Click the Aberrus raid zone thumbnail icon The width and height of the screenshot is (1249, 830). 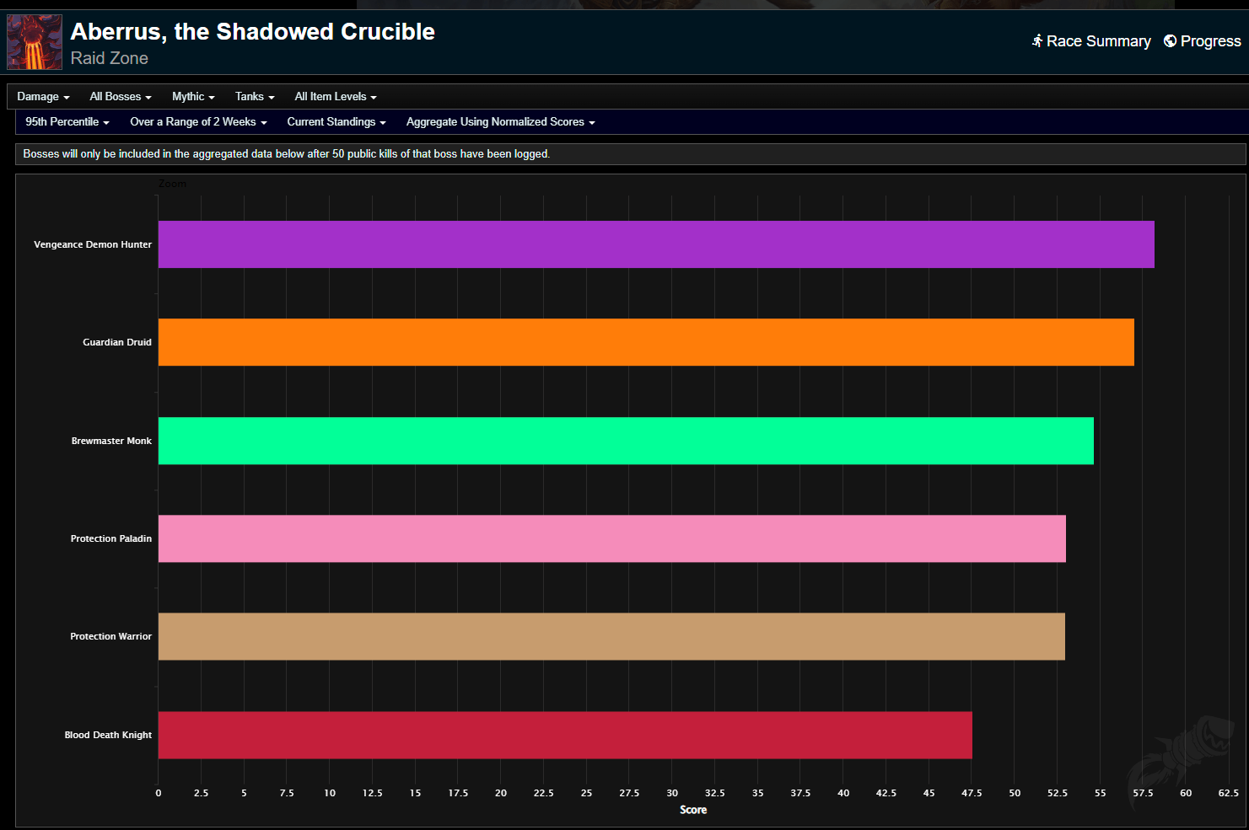point(35,42)
